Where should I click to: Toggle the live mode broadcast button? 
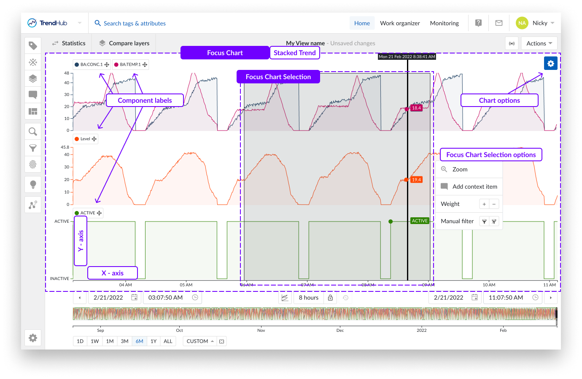pos(512,43)
